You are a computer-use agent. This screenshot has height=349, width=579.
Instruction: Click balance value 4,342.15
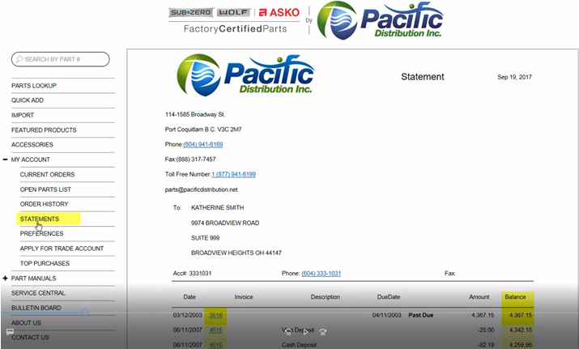pos(521,330)
